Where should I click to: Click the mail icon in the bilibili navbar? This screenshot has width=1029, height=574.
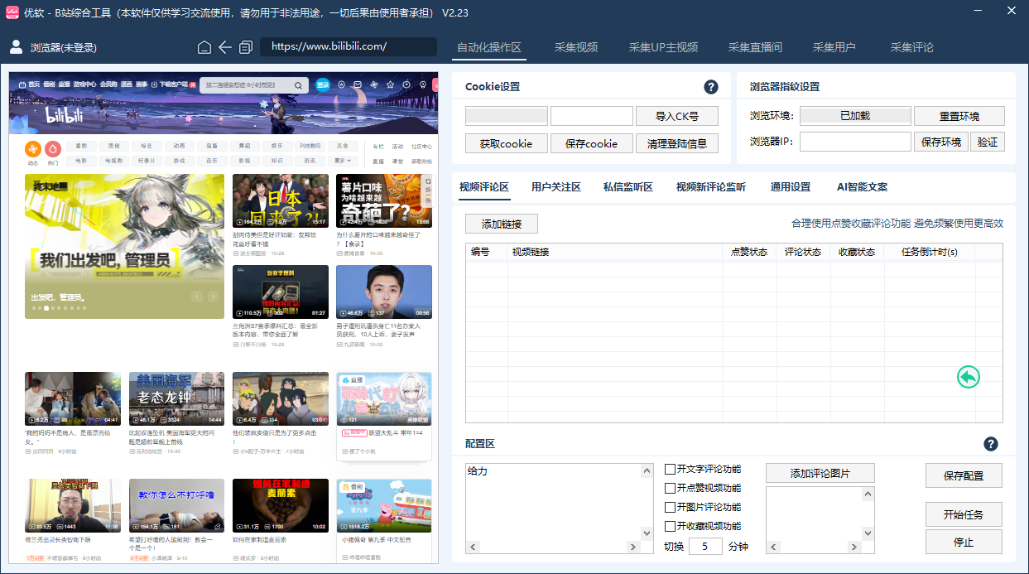pos(358,84)
